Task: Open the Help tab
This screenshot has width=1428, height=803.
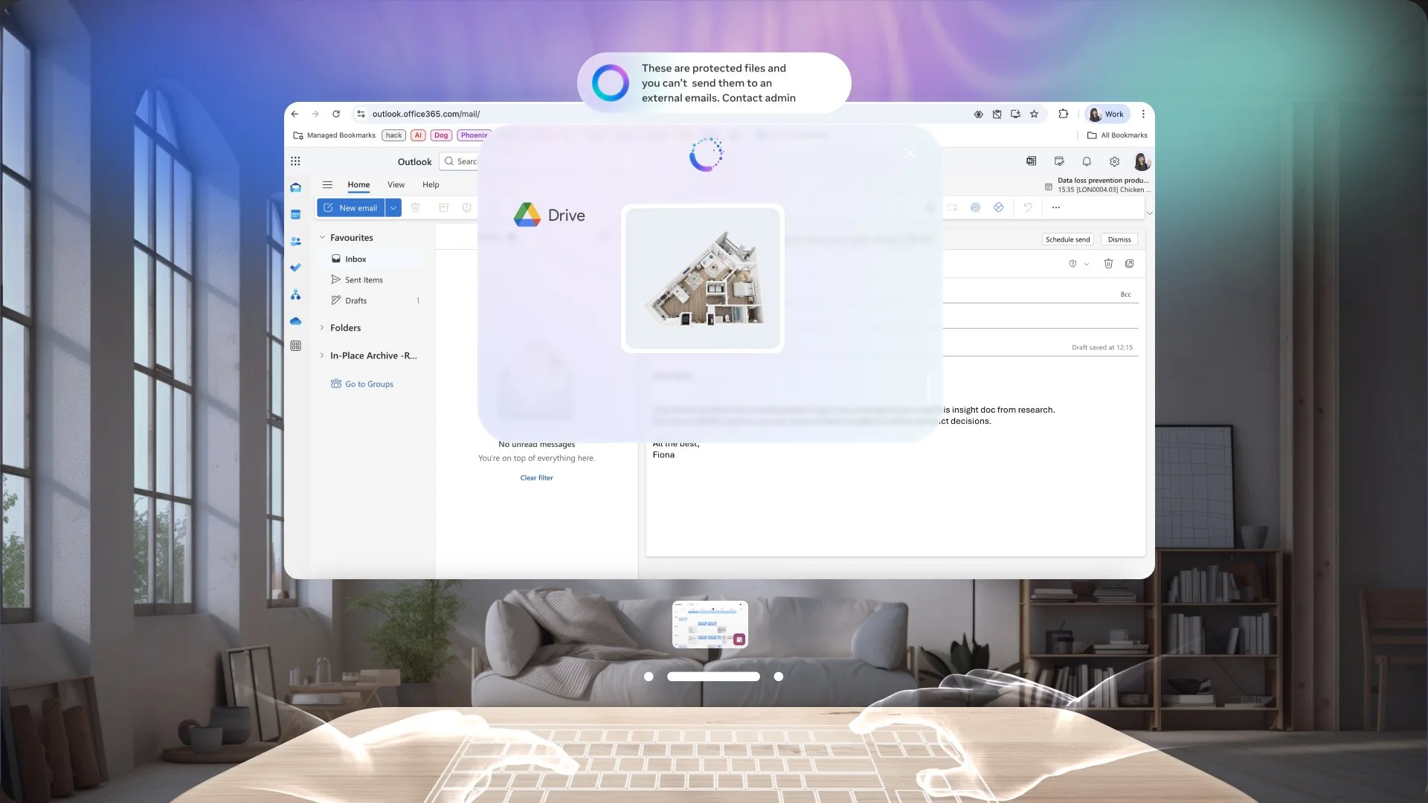Action: (x=431, y=184)
